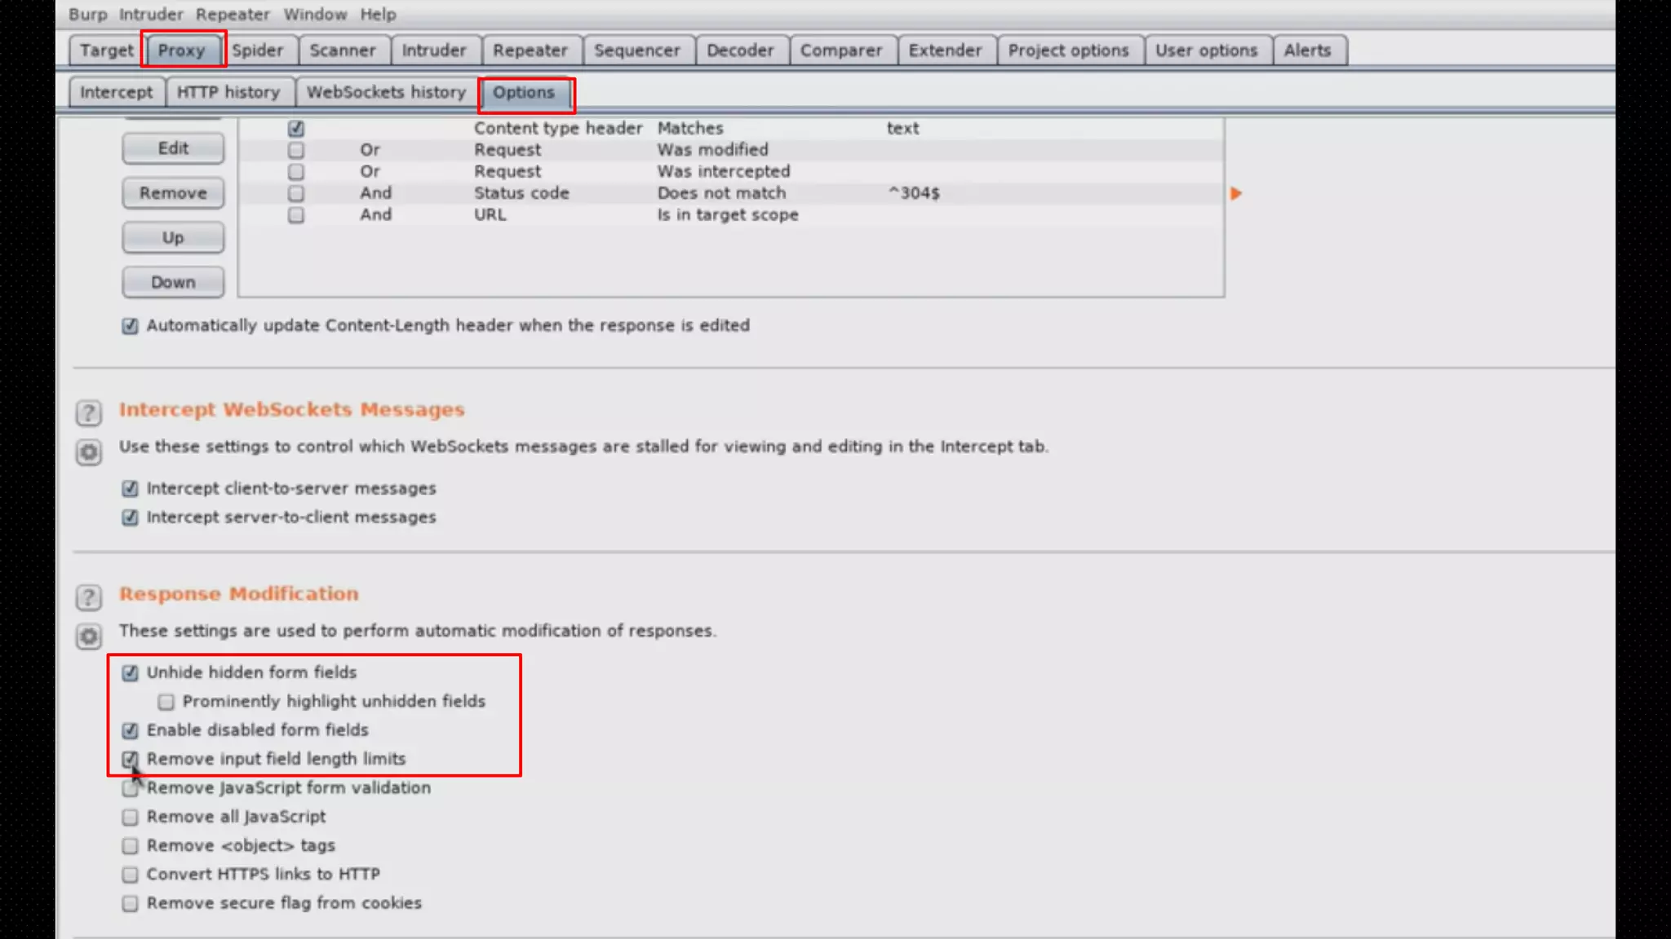Open gear settings icon for Response Modification

tap(88, 636)
